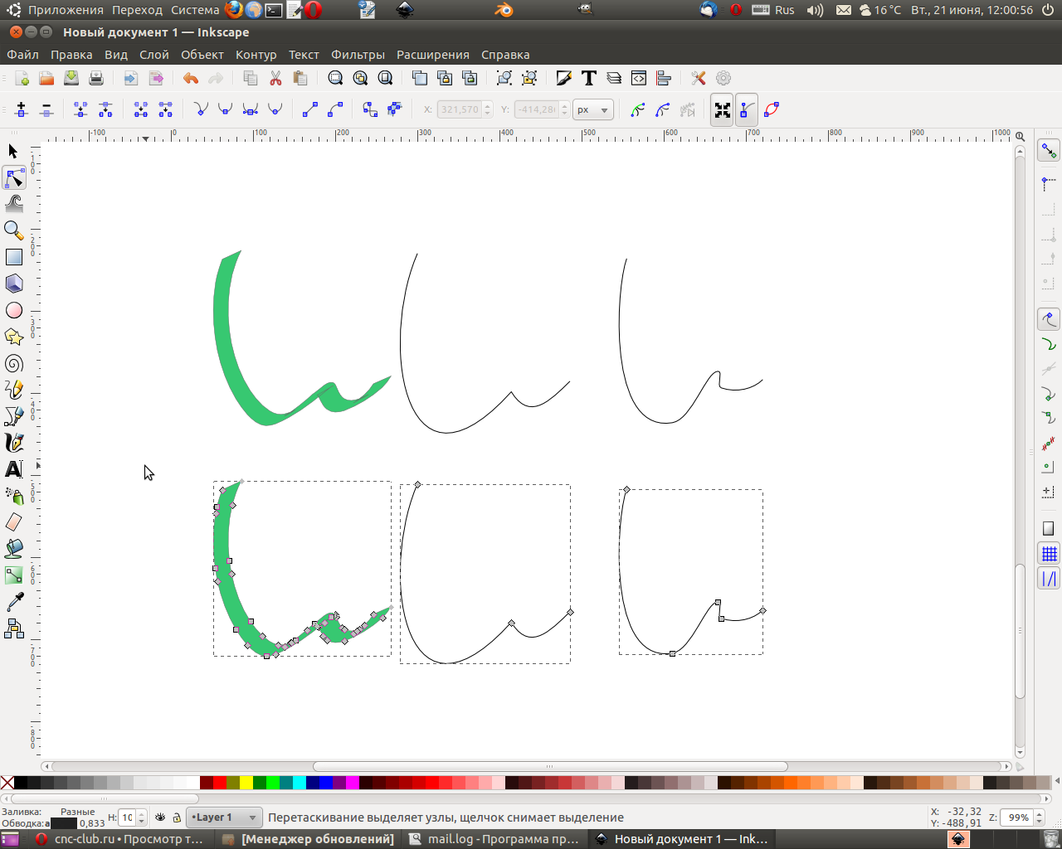Click the zoom percentage stepper arrows
Image resolution: width=1062 pixels, height=849 pixels.
pyautogui.click(x=1037, y=817)
